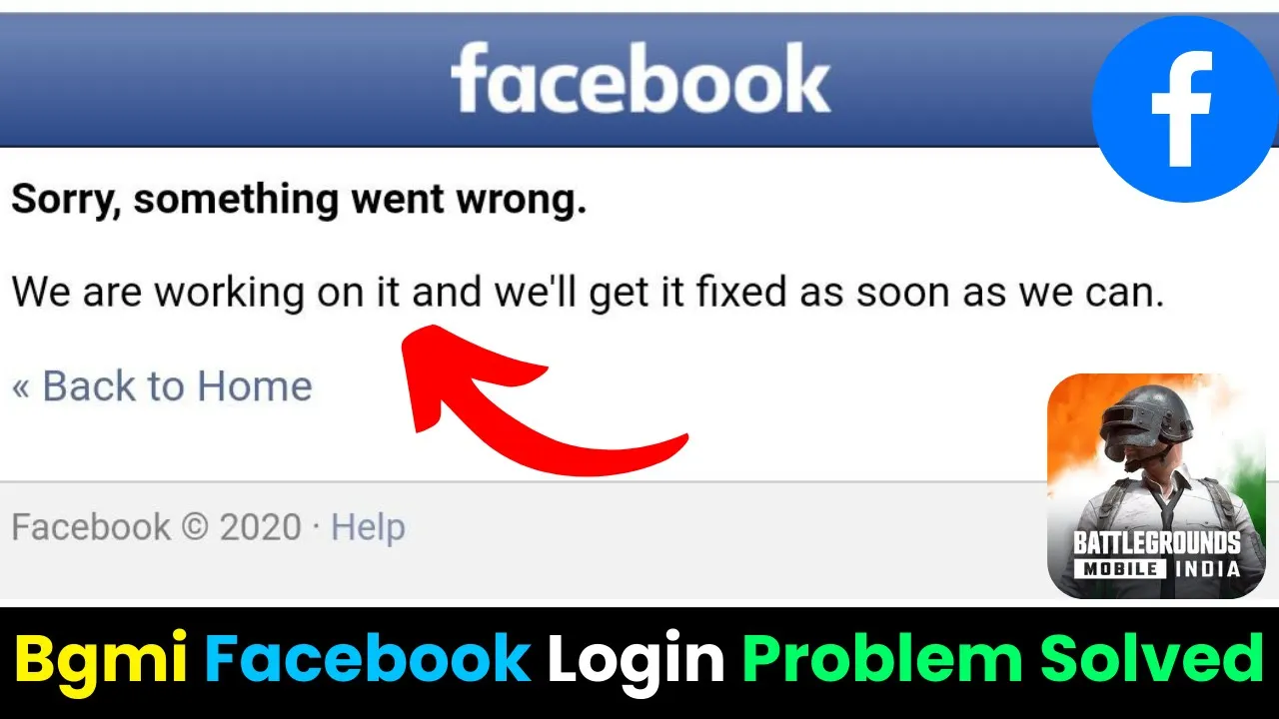Click the round blue Facebook f logo
This screenshot has height=719, width=1279.
click(1185, 109)
